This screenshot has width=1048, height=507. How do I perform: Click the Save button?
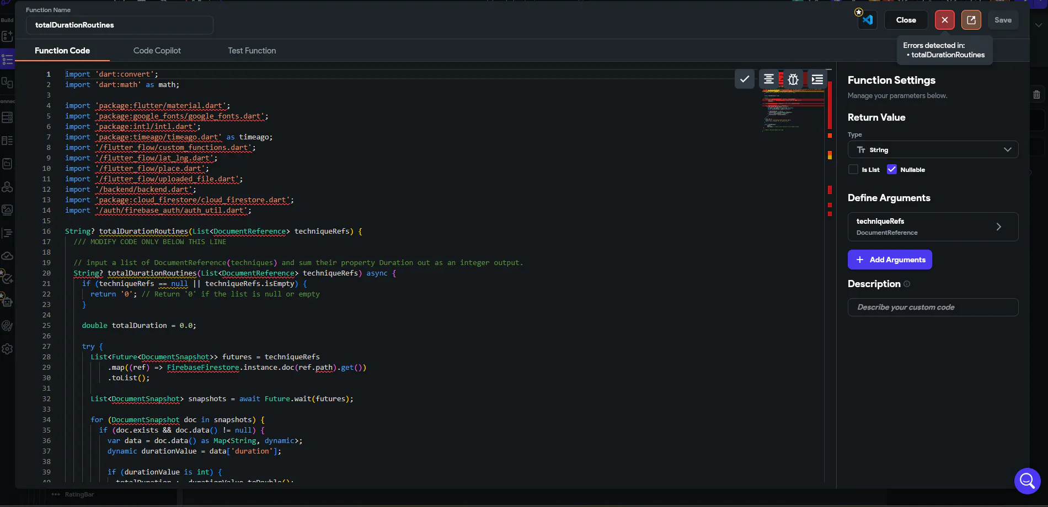click(x=1003, y=20)
